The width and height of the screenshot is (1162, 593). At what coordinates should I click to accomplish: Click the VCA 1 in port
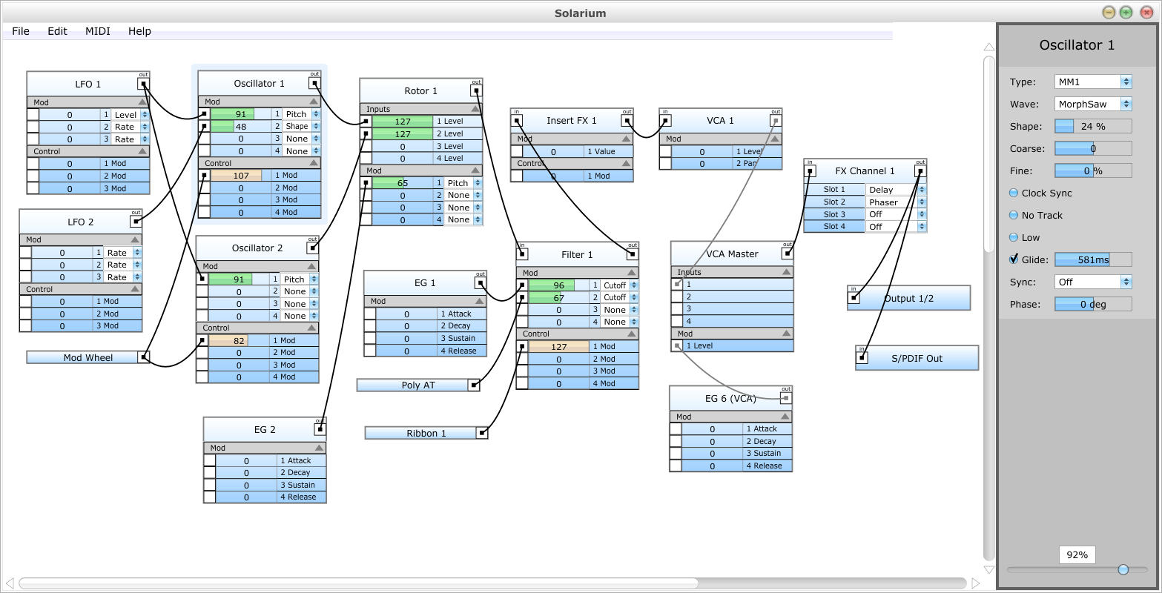[665, 120]
